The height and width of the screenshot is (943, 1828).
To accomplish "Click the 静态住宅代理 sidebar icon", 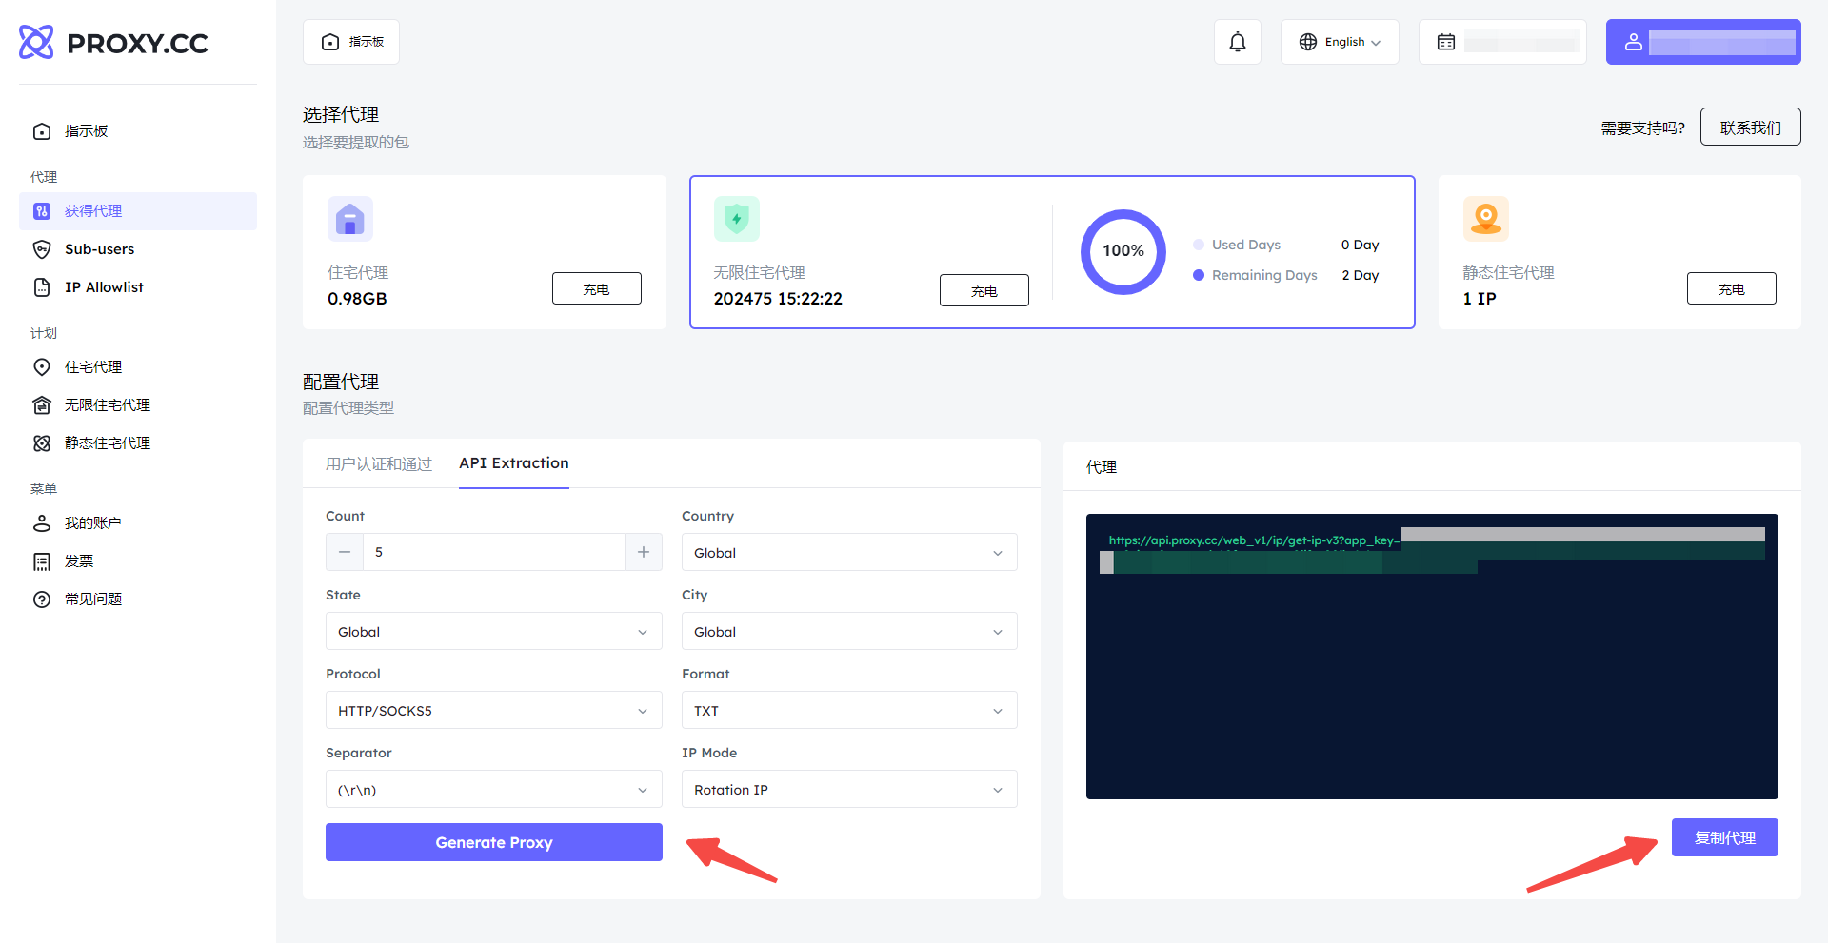I will (42, 443).
